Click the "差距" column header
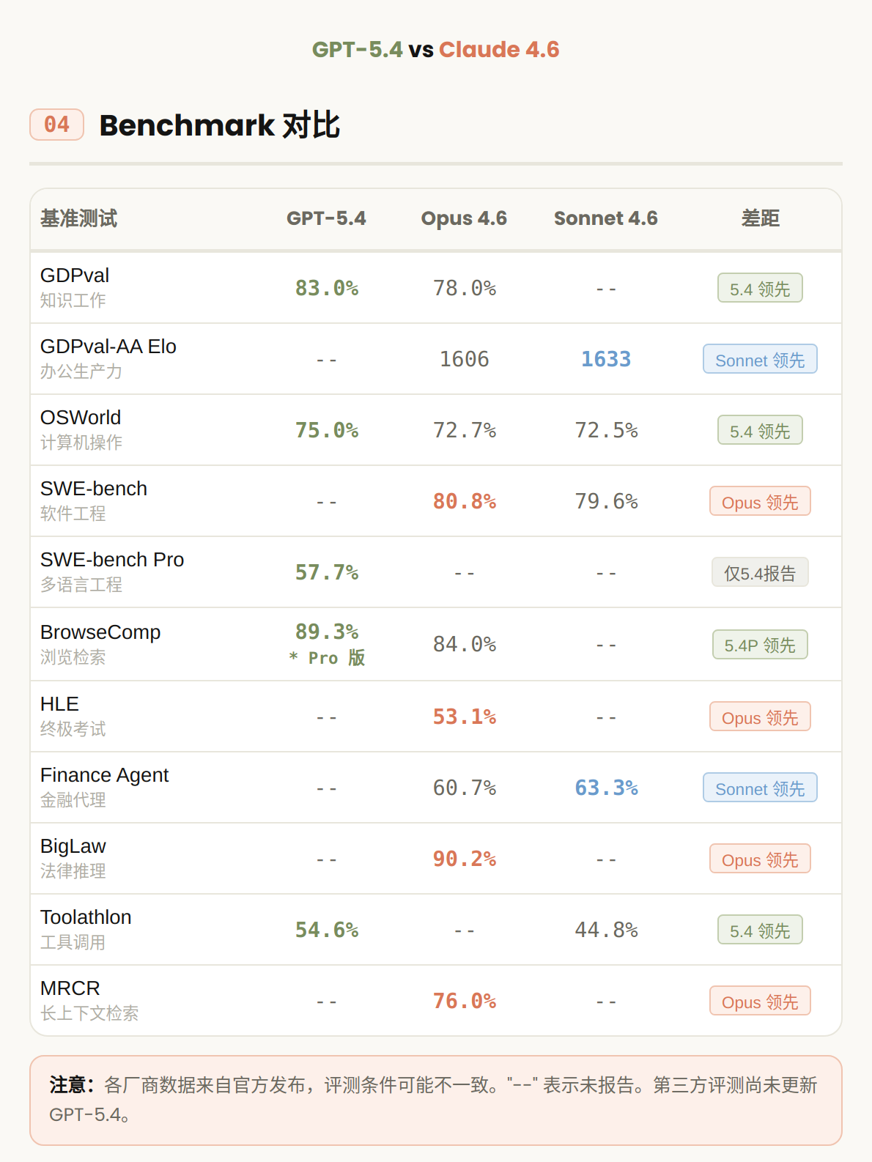Image resolution: width=872 pixels, height=1162 pixels. 760,218
